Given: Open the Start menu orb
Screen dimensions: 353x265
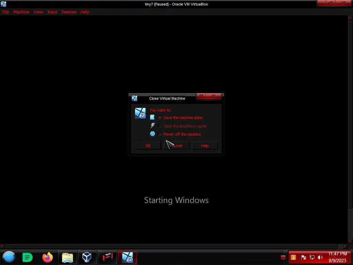Looking at the screenshot, I should [x=9, y=257].
